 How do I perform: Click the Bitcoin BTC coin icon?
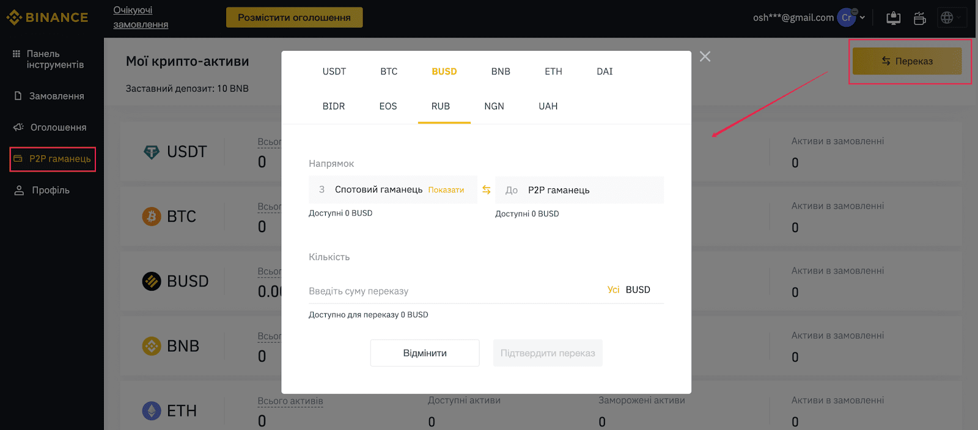tap(151, 216)
